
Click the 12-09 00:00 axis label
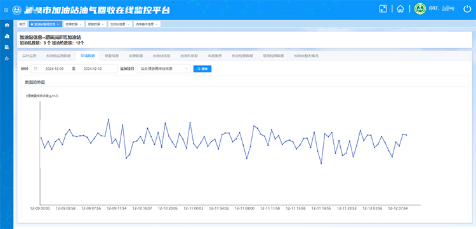(40, 209)
